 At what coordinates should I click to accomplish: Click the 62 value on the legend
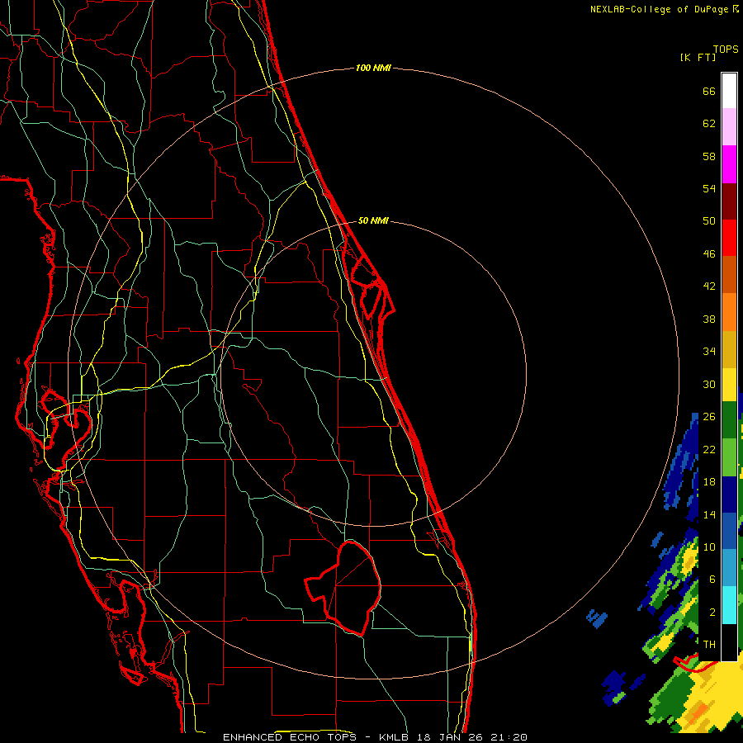pyautogui.click(x=709, y=124)
